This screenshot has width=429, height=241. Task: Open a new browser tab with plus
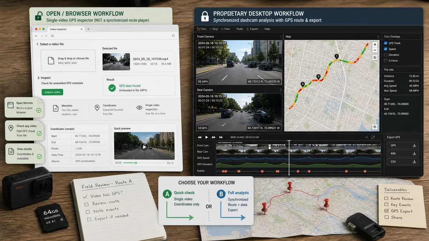click(x=88, y=29)
